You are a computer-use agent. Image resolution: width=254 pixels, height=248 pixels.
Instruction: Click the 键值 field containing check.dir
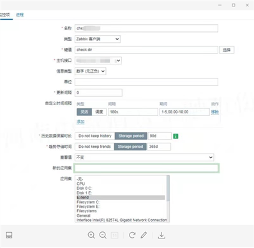tap(146, 50)
